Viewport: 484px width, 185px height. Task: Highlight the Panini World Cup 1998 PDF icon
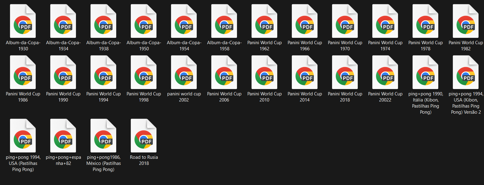144,72
